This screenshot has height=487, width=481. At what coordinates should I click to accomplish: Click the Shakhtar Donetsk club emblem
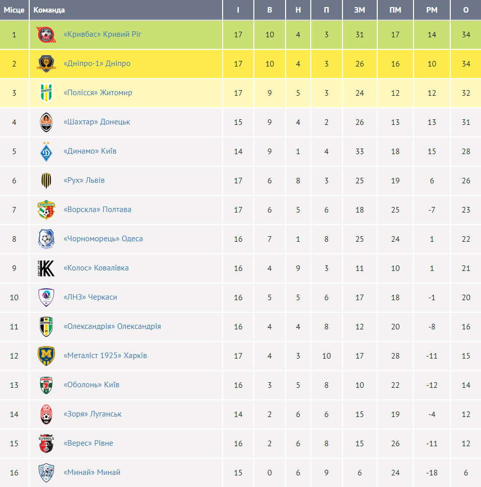pos(46,122)
